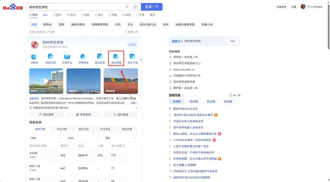Show more shortcut icons with right chevron
The width and height of the screenshot is (330, 182).
(141, 60)
